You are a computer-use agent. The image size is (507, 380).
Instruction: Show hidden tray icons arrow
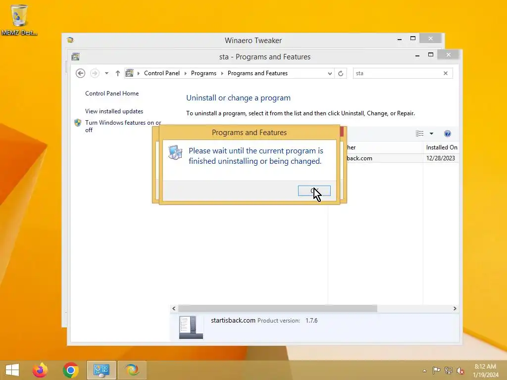click(x=424, y=371)
